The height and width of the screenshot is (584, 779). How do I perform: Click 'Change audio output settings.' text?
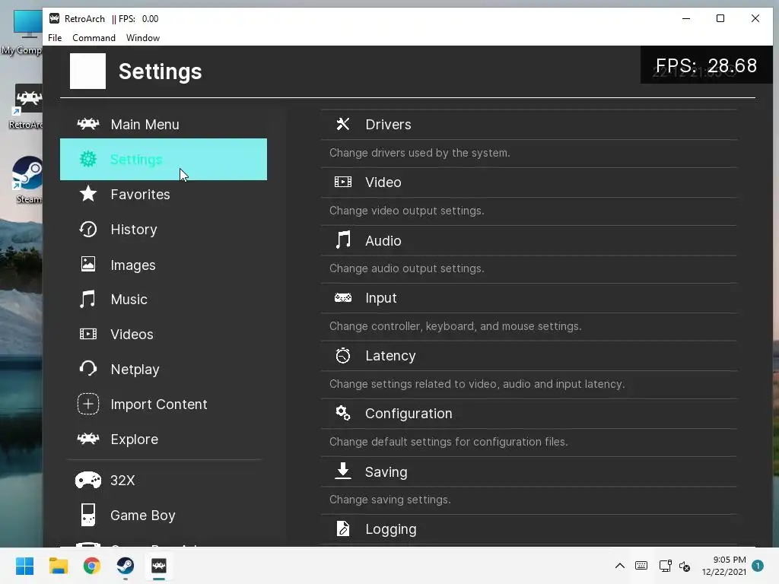tap(407, 268)
